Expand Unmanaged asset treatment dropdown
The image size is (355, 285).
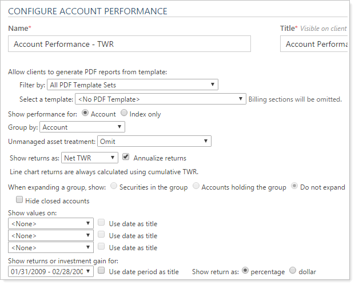point(154,141)
